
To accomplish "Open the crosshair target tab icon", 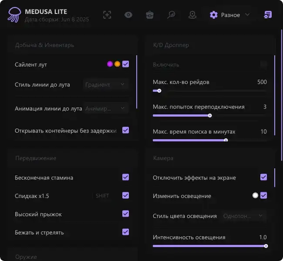I will click(107, 15).
